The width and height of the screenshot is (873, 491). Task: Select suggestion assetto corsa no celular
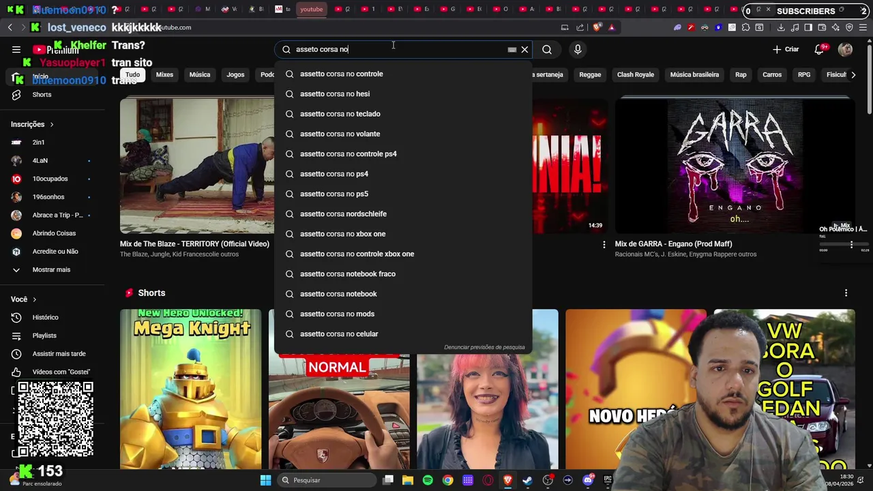(x=403, y=333)
